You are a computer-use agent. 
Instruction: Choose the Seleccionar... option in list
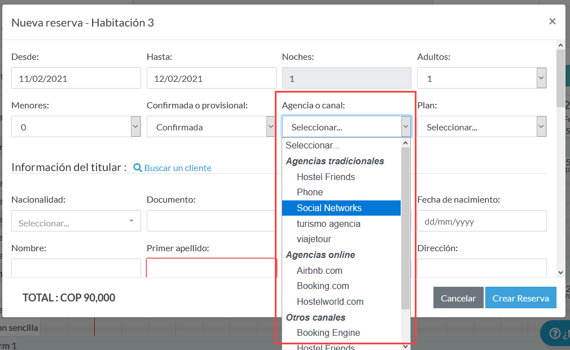click(341, 146)
